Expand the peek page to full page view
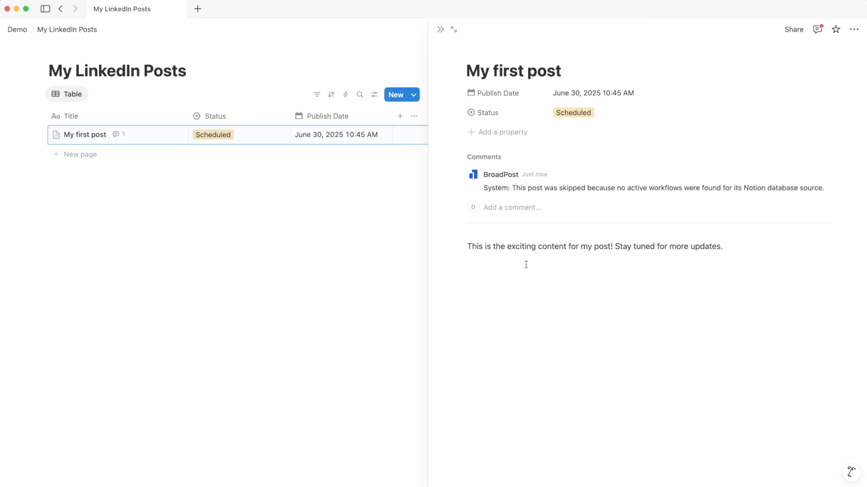867x487 pixels. tap(454, 29)
